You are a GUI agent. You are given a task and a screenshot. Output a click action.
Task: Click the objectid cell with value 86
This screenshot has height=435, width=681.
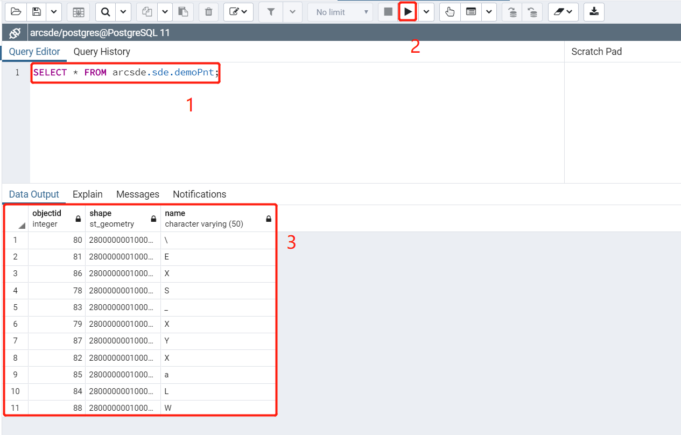57,273
